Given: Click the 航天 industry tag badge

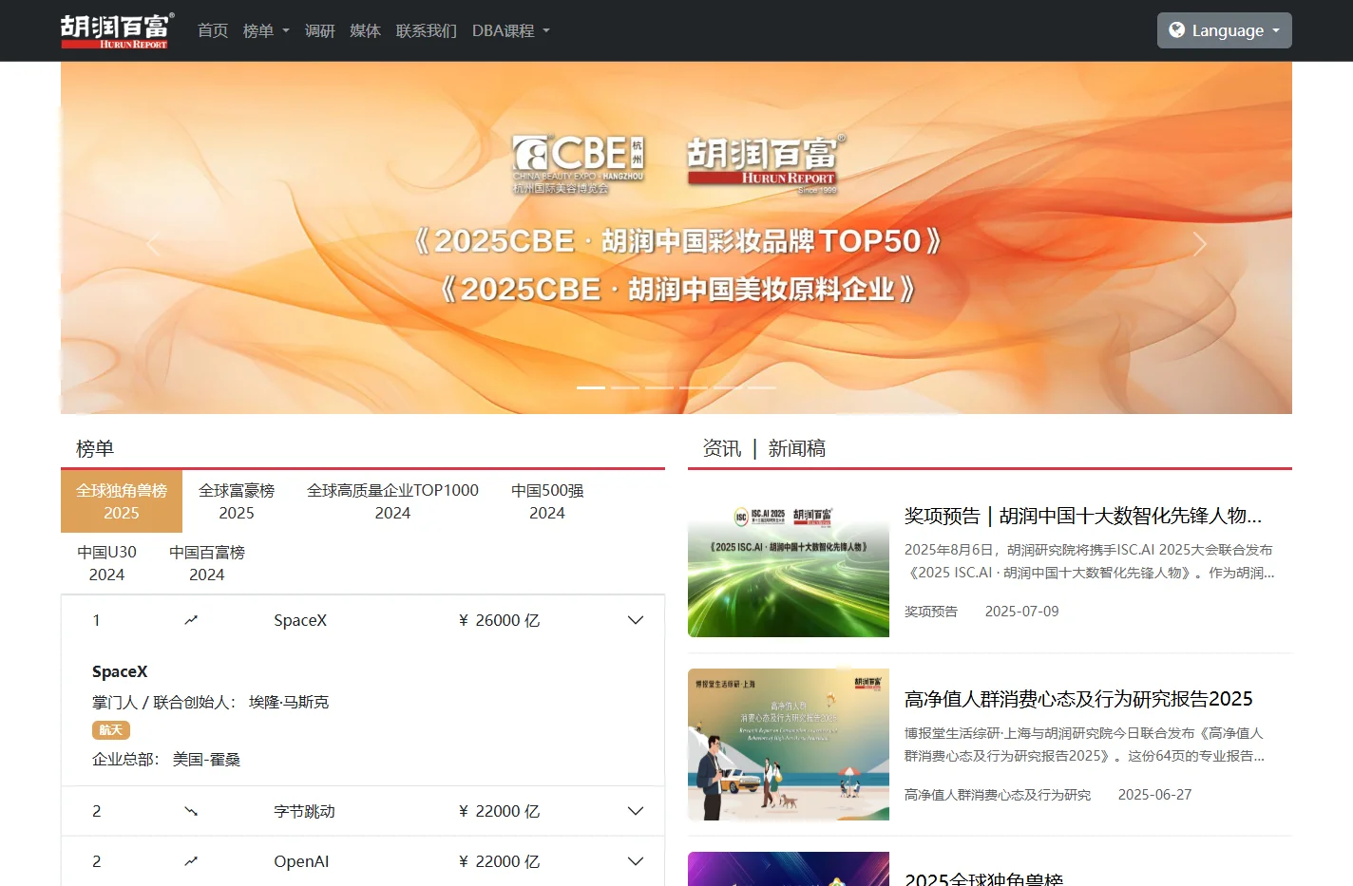Looking at the screenshot, I should coord(111,730).
